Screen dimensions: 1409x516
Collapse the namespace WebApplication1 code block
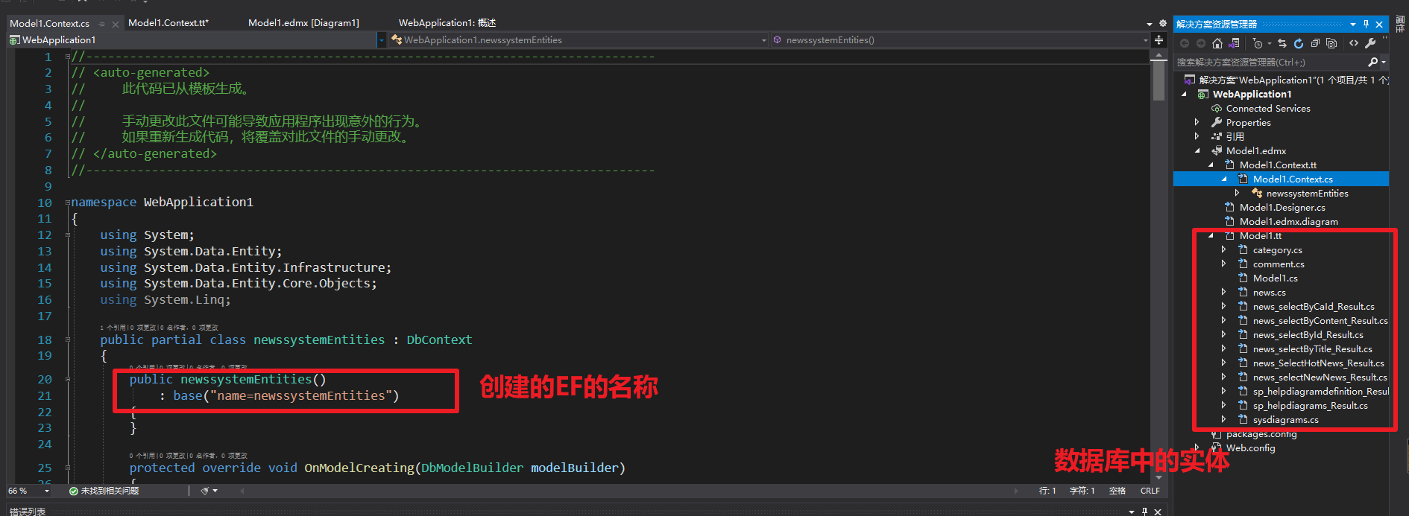pyautogui.click(x=67, y=203)
